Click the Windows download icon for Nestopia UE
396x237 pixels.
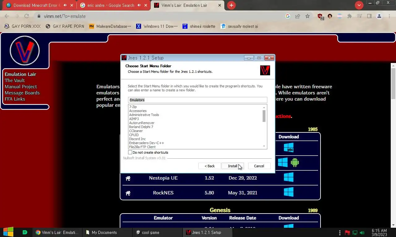[289, 177]
